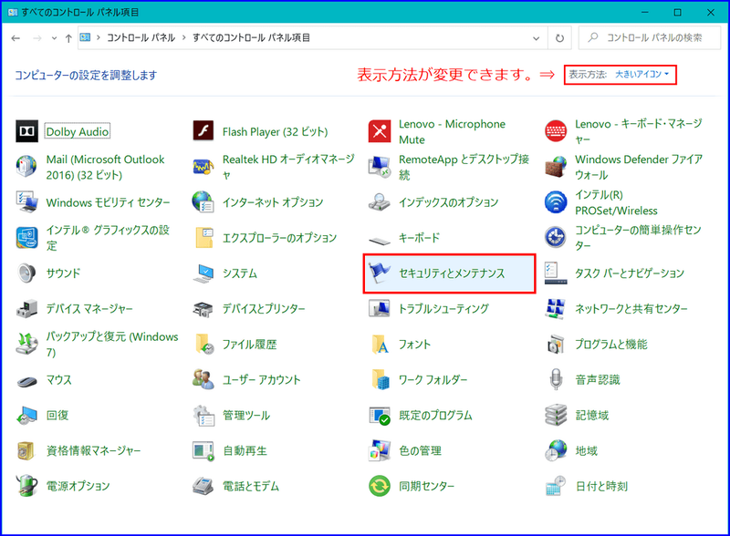Open the ネットワークと共有センター icon
The width and height of the screenshot is (730, 536).
[556, 308]
